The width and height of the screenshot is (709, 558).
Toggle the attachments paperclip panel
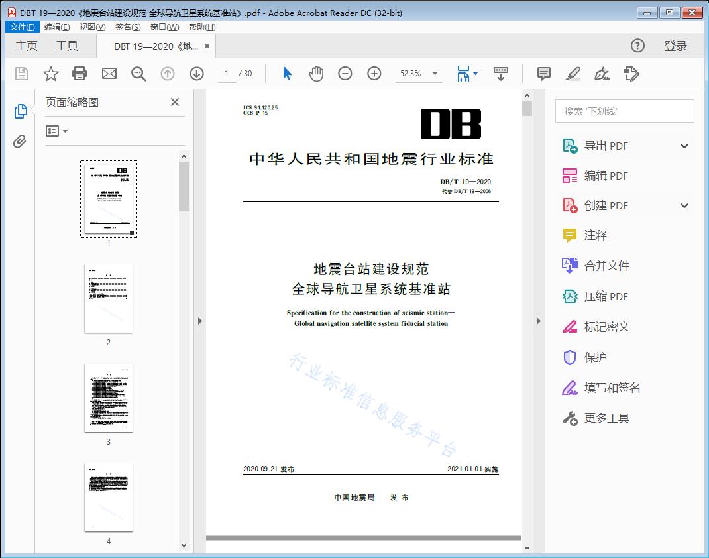[19, 139]
